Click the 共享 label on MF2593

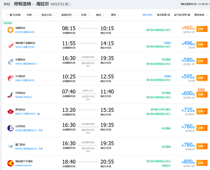tap(41, 149)
